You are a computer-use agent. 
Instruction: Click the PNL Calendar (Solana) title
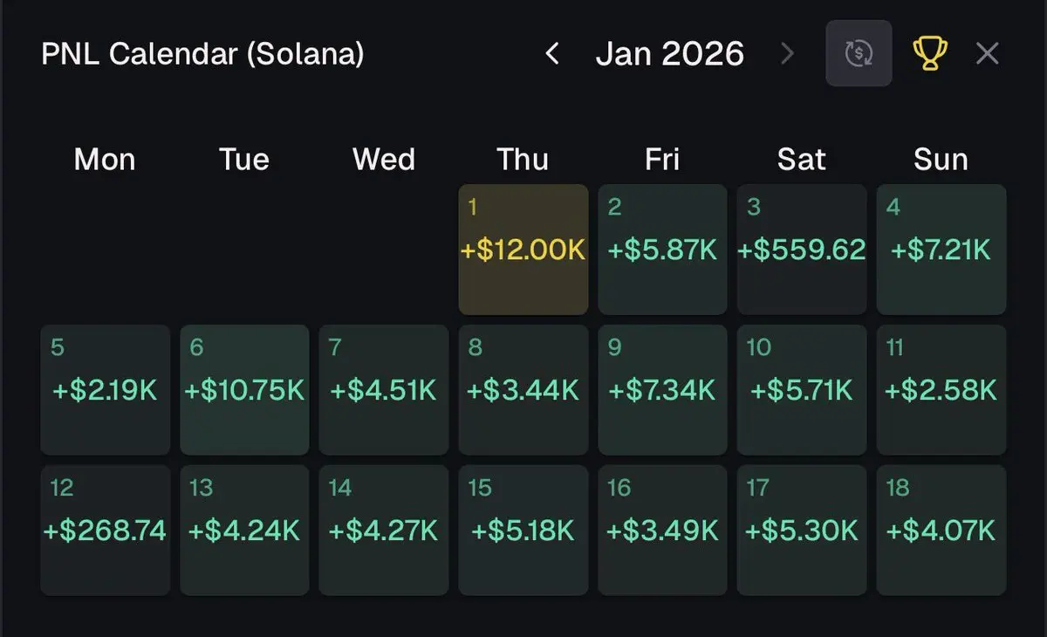pyautogui.click(x=202, y=54)
